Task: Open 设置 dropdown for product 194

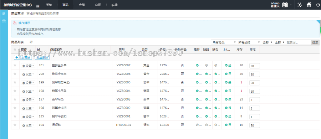Action: 28,125
